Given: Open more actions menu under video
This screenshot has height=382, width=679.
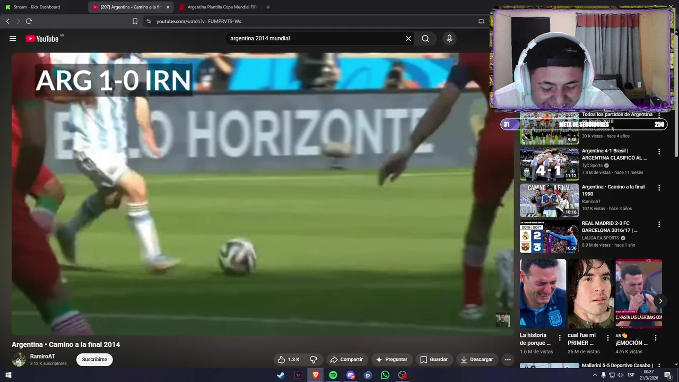Looking at the screenshot, I should (508, 360).
